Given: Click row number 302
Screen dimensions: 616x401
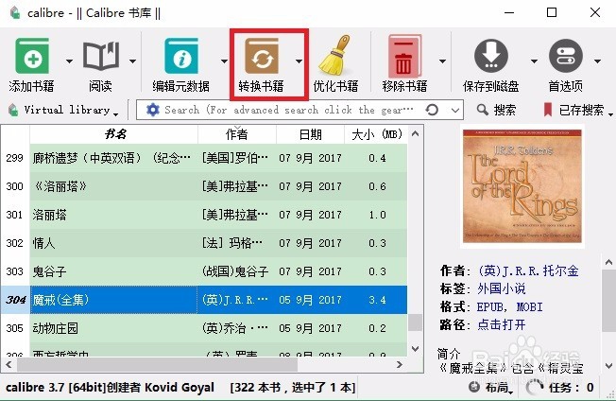Looking at the screenshot, I should [x=14, y=243].
